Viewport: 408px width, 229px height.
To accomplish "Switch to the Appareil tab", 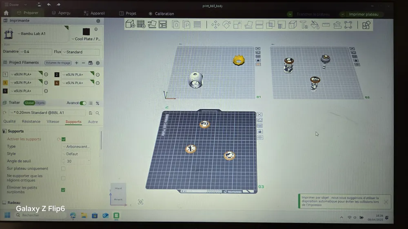I will click(94, 13).
